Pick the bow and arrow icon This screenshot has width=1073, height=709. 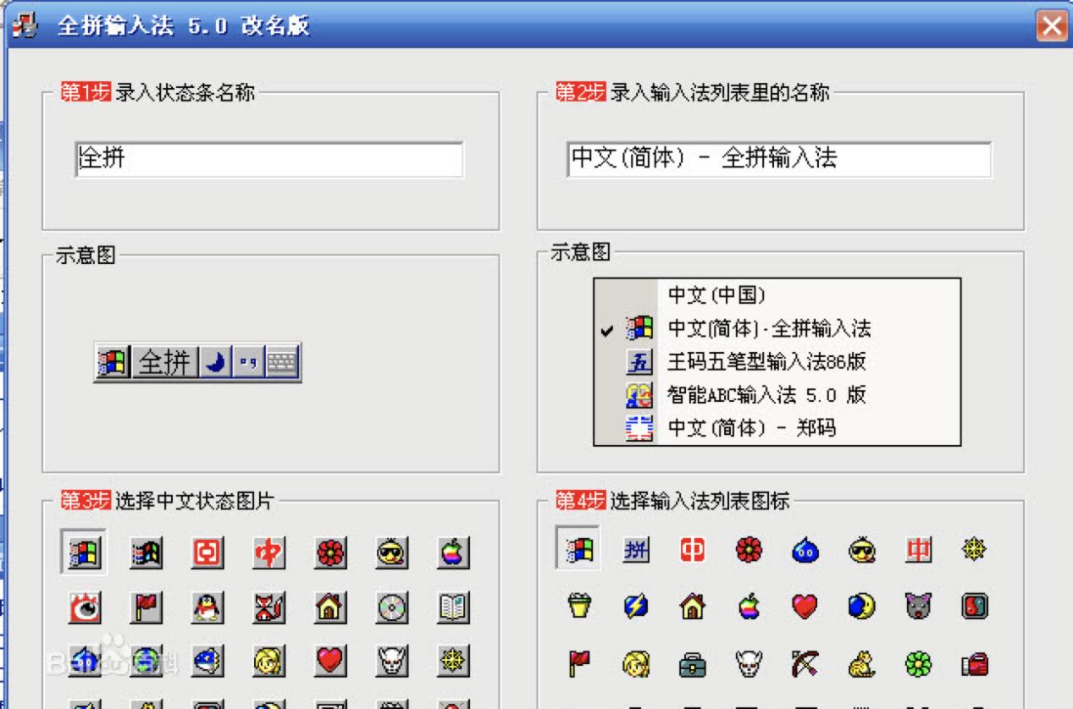click(x=805, y=665)
